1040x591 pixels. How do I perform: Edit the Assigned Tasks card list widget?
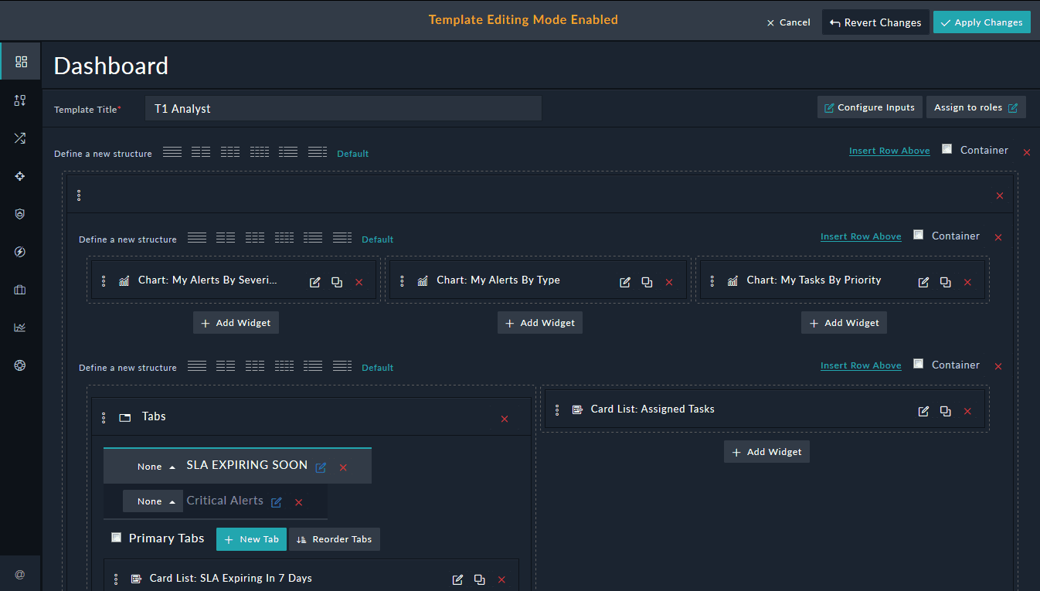[x=923, y=411]
